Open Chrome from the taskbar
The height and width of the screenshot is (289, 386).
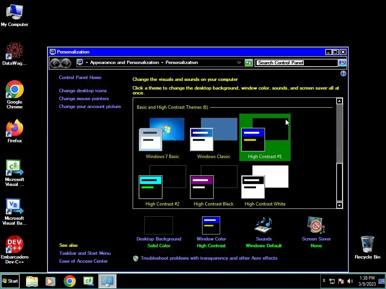coord(70,281)
